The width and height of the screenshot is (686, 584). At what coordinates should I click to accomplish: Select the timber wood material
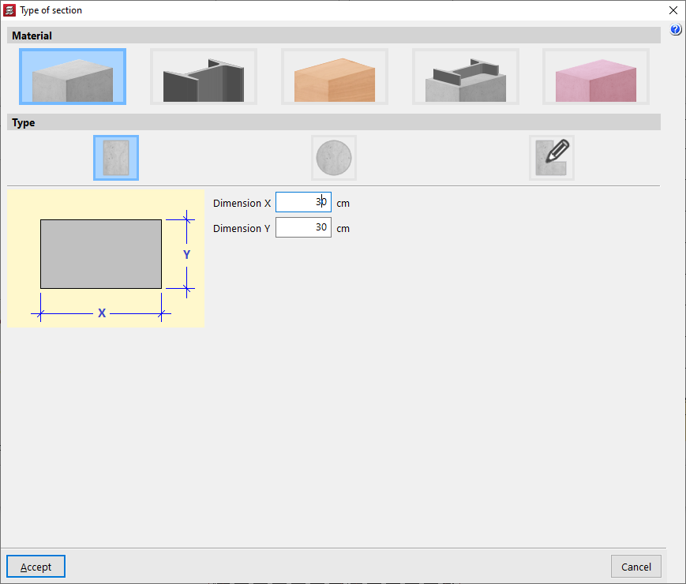point(334,77)
